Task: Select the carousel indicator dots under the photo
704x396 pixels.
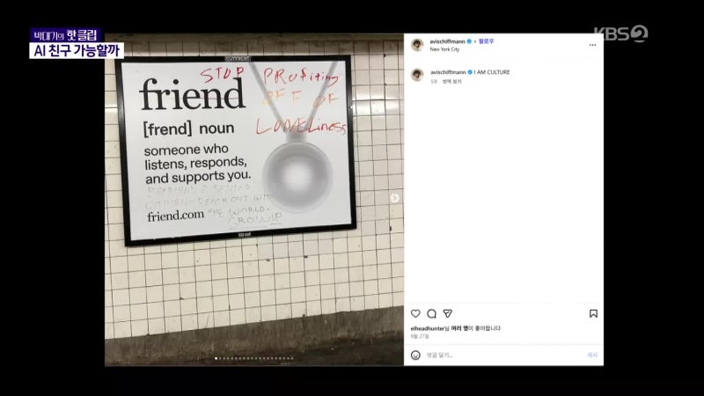Action: 254,358
